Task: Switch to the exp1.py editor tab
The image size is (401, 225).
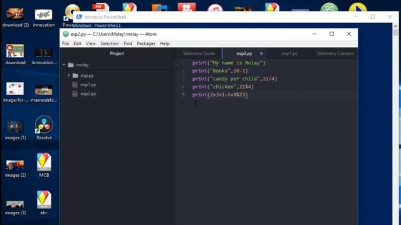Action: click(x=289, y=54)
